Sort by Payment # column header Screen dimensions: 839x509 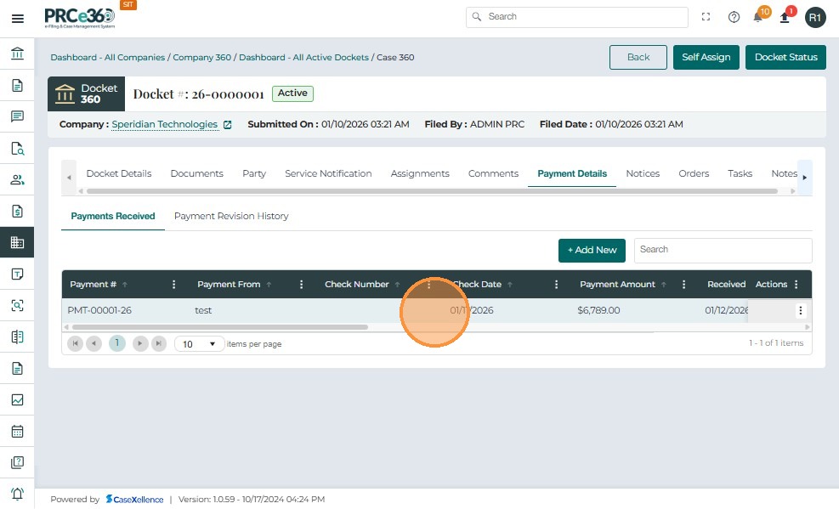pyautogui.click(x=94, y=285)
